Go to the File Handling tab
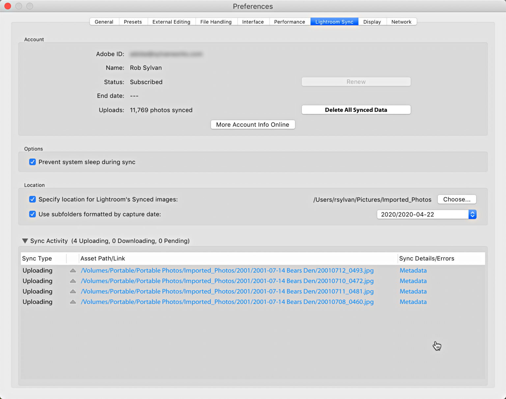Screen dimensions: 506x399 point(216,22)
